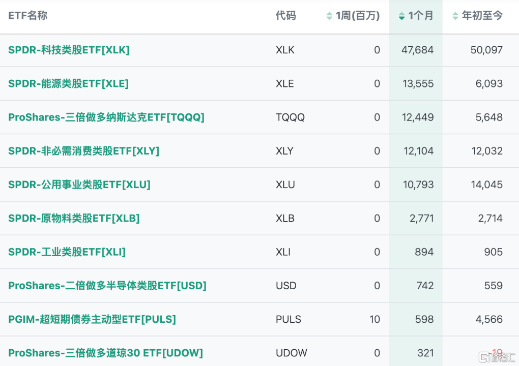Open ProShares-三倍做多道琼30 ETF[UDOW] link
This screenshot has height=366, width=519.
105,353
